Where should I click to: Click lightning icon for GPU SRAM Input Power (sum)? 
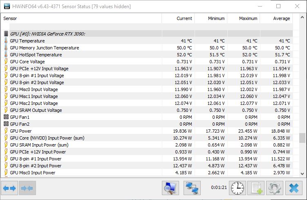coord(6,144)
